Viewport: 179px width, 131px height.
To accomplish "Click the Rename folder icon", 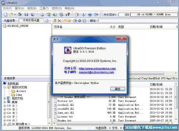I will 69,21.
